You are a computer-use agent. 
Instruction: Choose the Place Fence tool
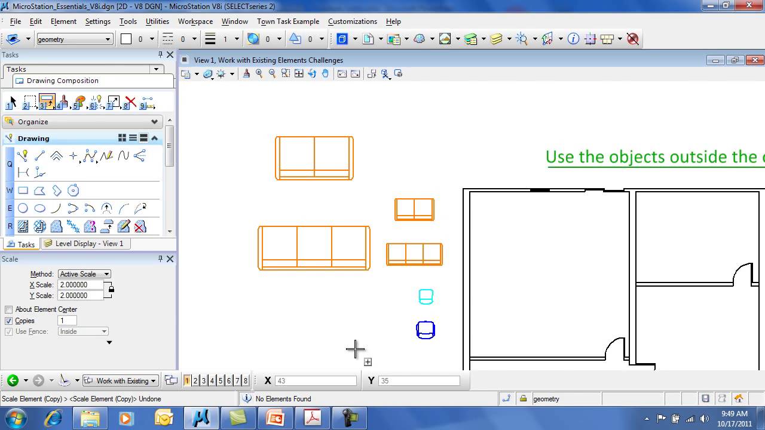pos(29,103)
